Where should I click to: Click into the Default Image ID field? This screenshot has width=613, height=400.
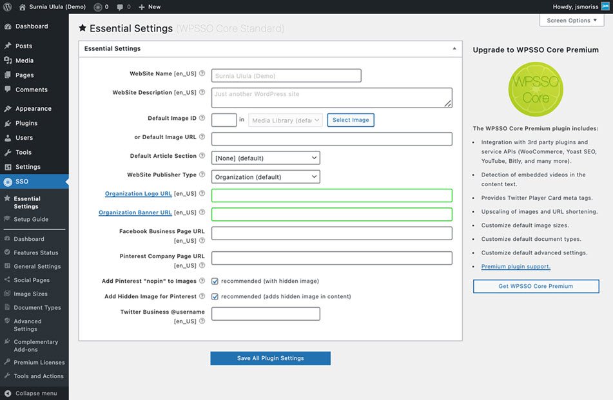click(x=224, y=120)
